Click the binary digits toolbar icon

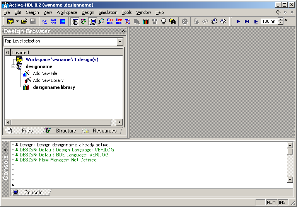tap(54, 22)
